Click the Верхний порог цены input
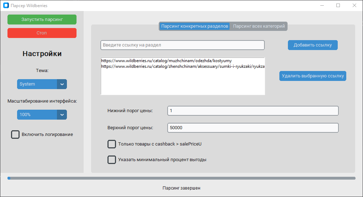The height and width of the screenshot is (197, 363). coord(253,127)
